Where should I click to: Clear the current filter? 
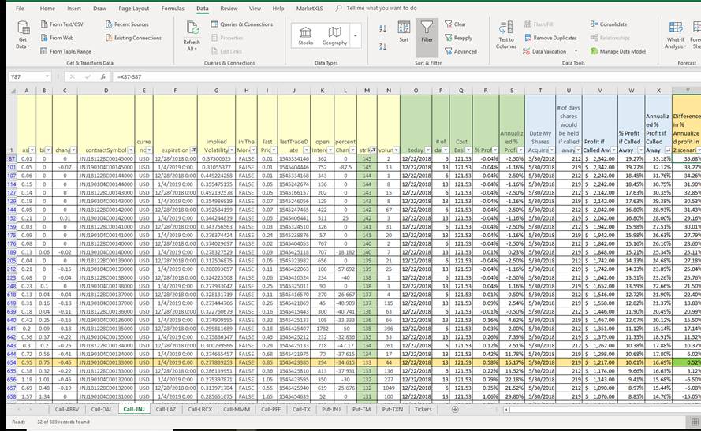coord(455,24)
